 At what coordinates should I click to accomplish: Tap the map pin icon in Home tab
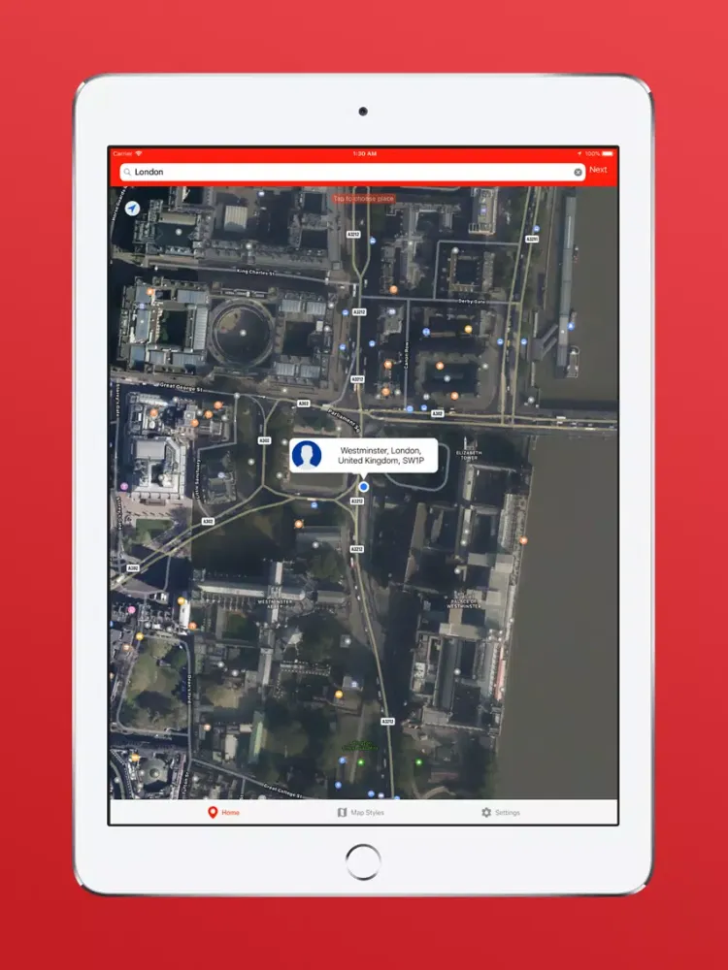coord(213,812)
